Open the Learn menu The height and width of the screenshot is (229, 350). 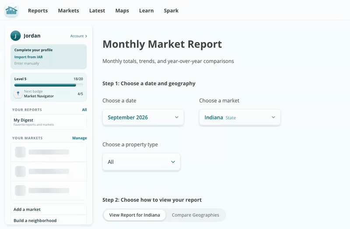pos(146,10)
